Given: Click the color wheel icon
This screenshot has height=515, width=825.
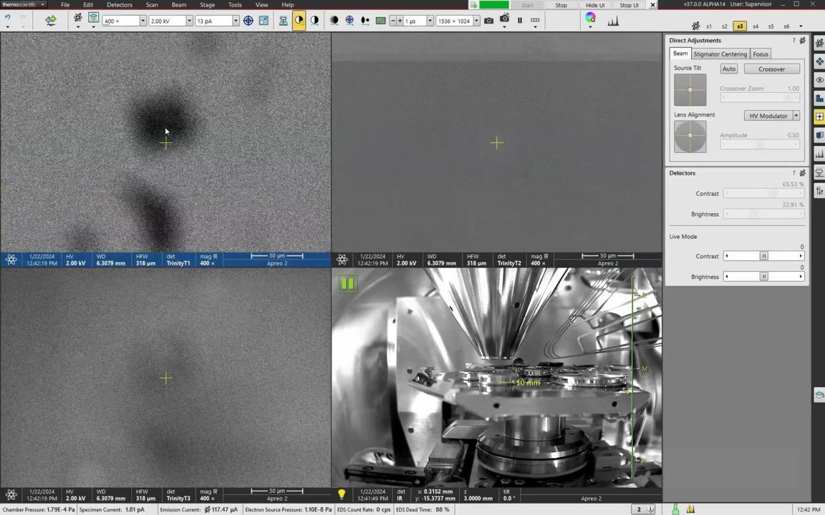Looking at the screenshot, I should [x=590, y=19].
